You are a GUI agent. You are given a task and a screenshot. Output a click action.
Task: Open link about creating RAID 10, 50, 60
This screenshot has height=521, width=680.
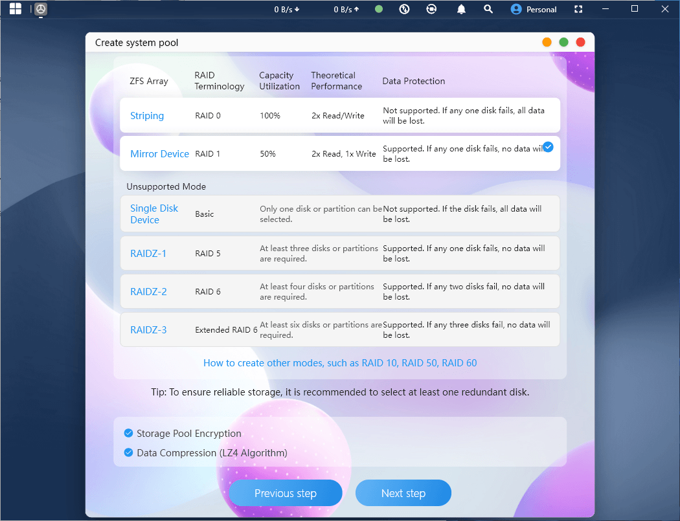340,363
